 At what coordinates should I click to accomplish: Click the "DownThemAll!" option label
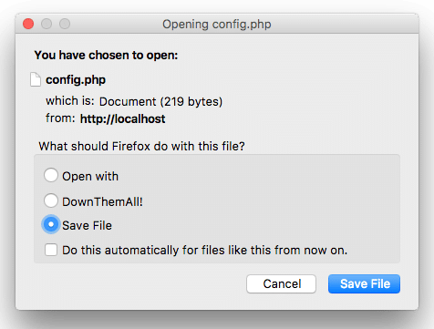tap(102, 201)
